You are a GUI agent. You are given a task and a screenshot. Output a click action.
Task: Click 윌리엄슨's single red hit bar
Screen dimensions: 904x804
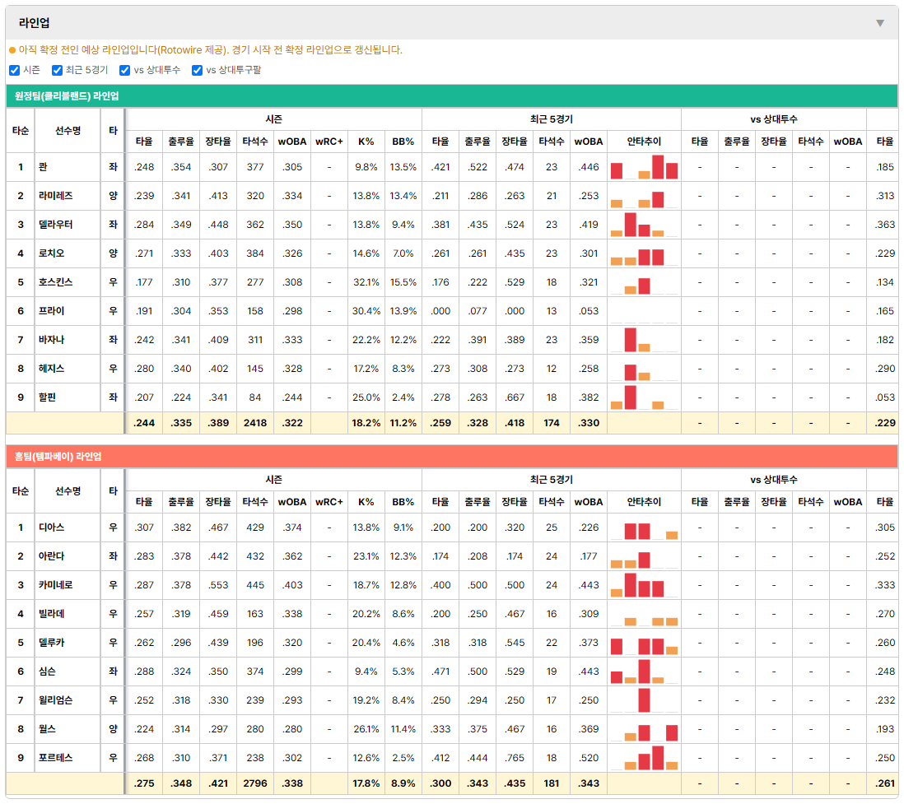pyautogui.click(x=644, y=700)
